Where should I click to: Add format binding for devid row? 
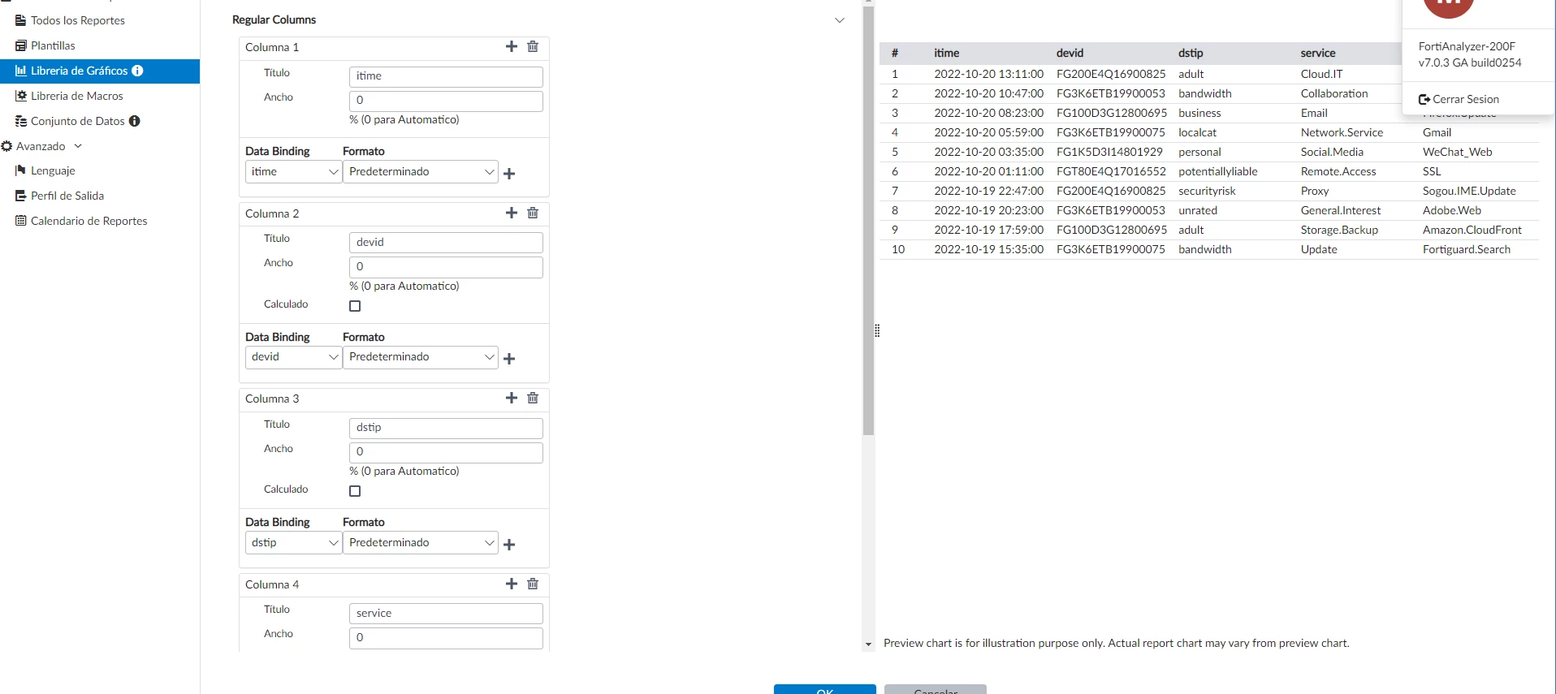point(509,359)
